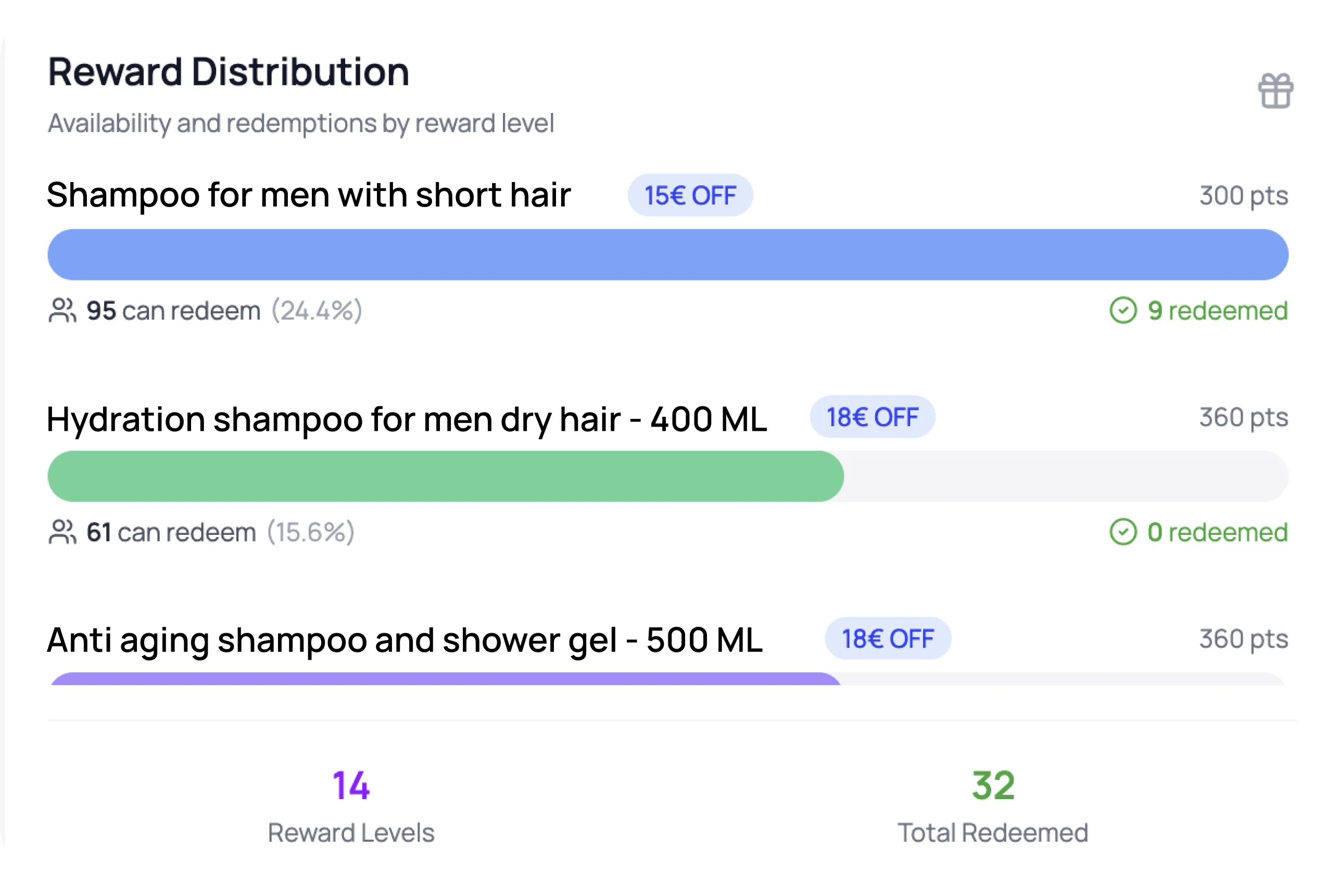Open Anti aging shampoo and shower gel reward
Viewport: 1339px width, 885px height.
405,641
